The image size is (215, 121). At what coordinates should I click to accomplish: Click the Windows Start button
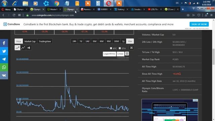tap(4, 3)
